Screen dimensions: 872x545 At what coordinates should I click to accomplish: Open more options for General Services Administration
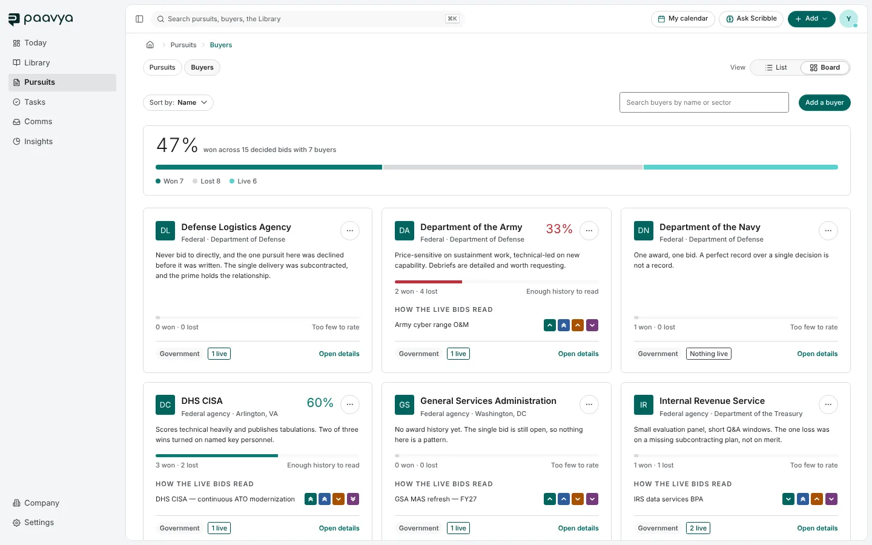589,405
